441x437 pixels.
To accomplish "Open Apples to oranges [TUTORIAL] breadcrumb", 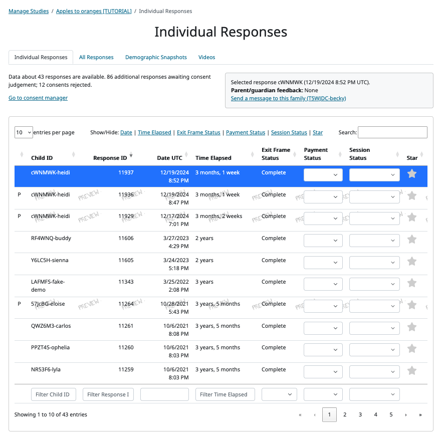I will pos(94,11).
